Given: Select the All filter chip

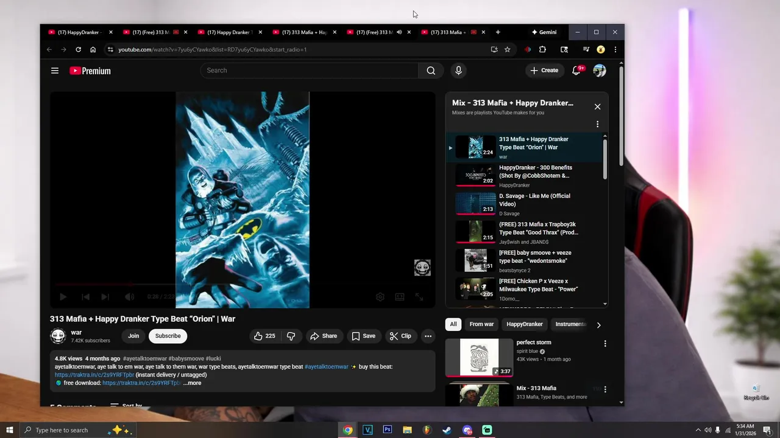Looking at the screenshot, I should [453, 324].
